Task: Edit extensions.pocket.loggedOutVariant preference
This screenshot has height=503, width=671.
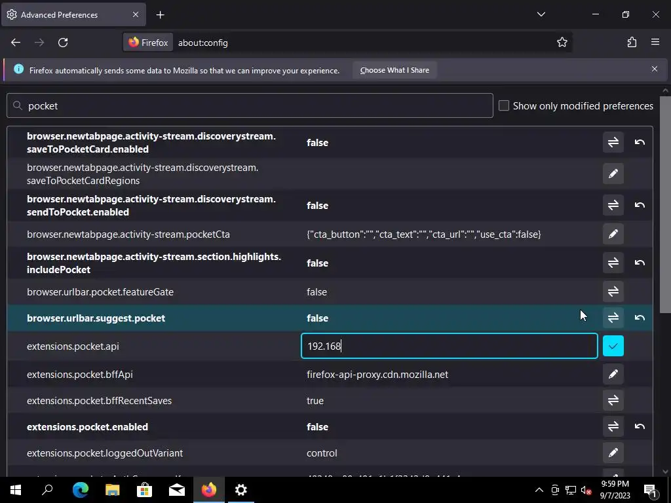Action: (613, 453)
